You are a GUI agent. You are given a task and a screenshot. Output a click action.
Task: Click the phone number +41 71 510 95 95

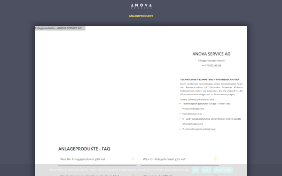(211, 66)
